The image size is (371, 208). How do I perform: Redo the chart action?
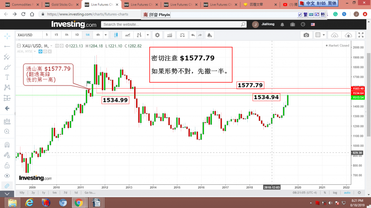(x=200, y=35)
